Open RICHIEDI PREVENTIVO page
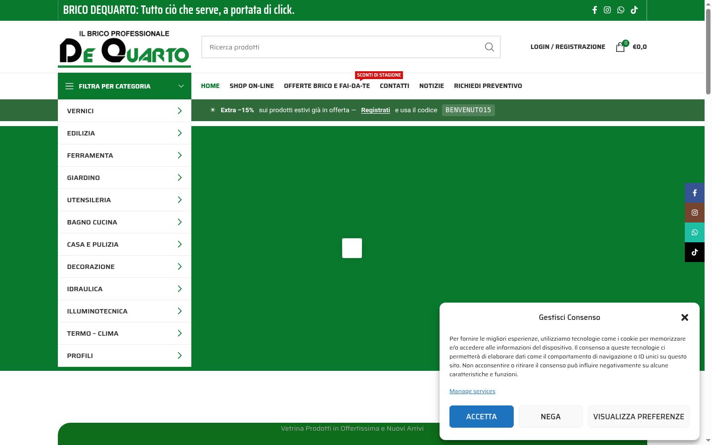This screenshot has height=445, width=712. (488, 86)
